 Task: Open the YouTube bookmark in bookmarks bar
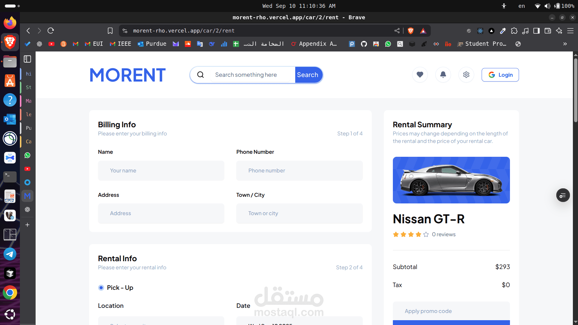[51, 44]
